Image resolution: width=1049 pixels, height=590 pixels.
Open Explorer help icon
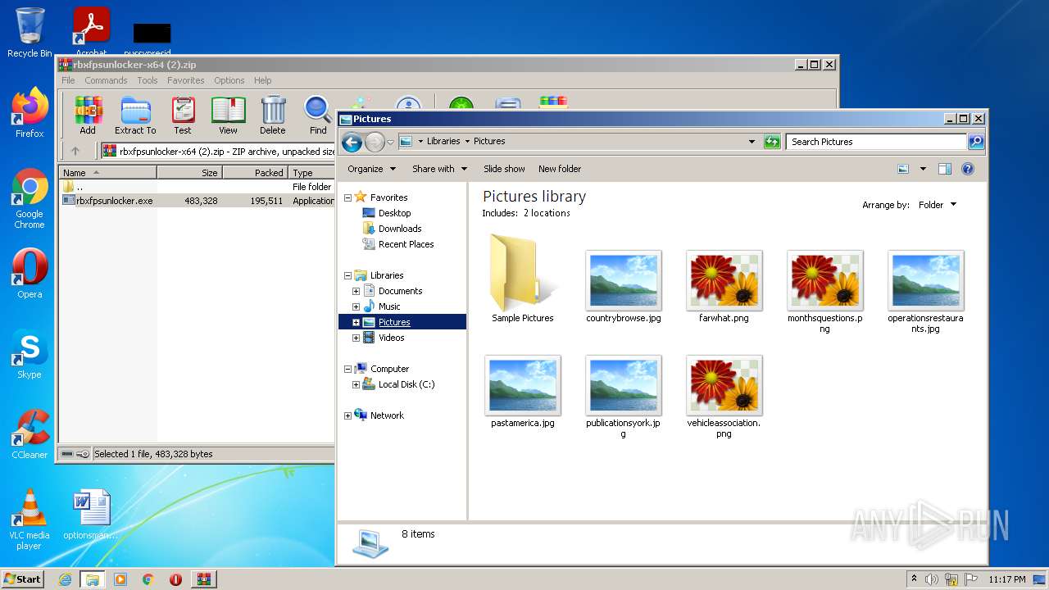(x=967, y=169)
